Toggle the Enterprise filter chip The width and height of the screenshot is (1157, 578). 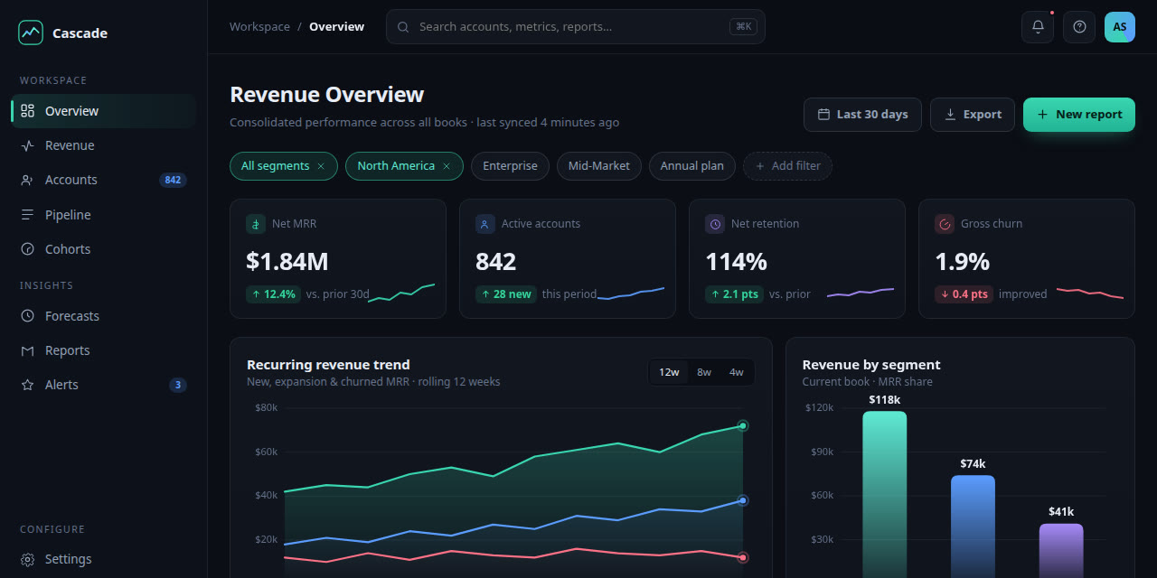(x=510, y=166)
